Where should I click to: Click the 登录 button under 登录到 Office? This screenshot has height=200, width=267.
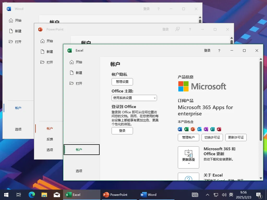122,131
